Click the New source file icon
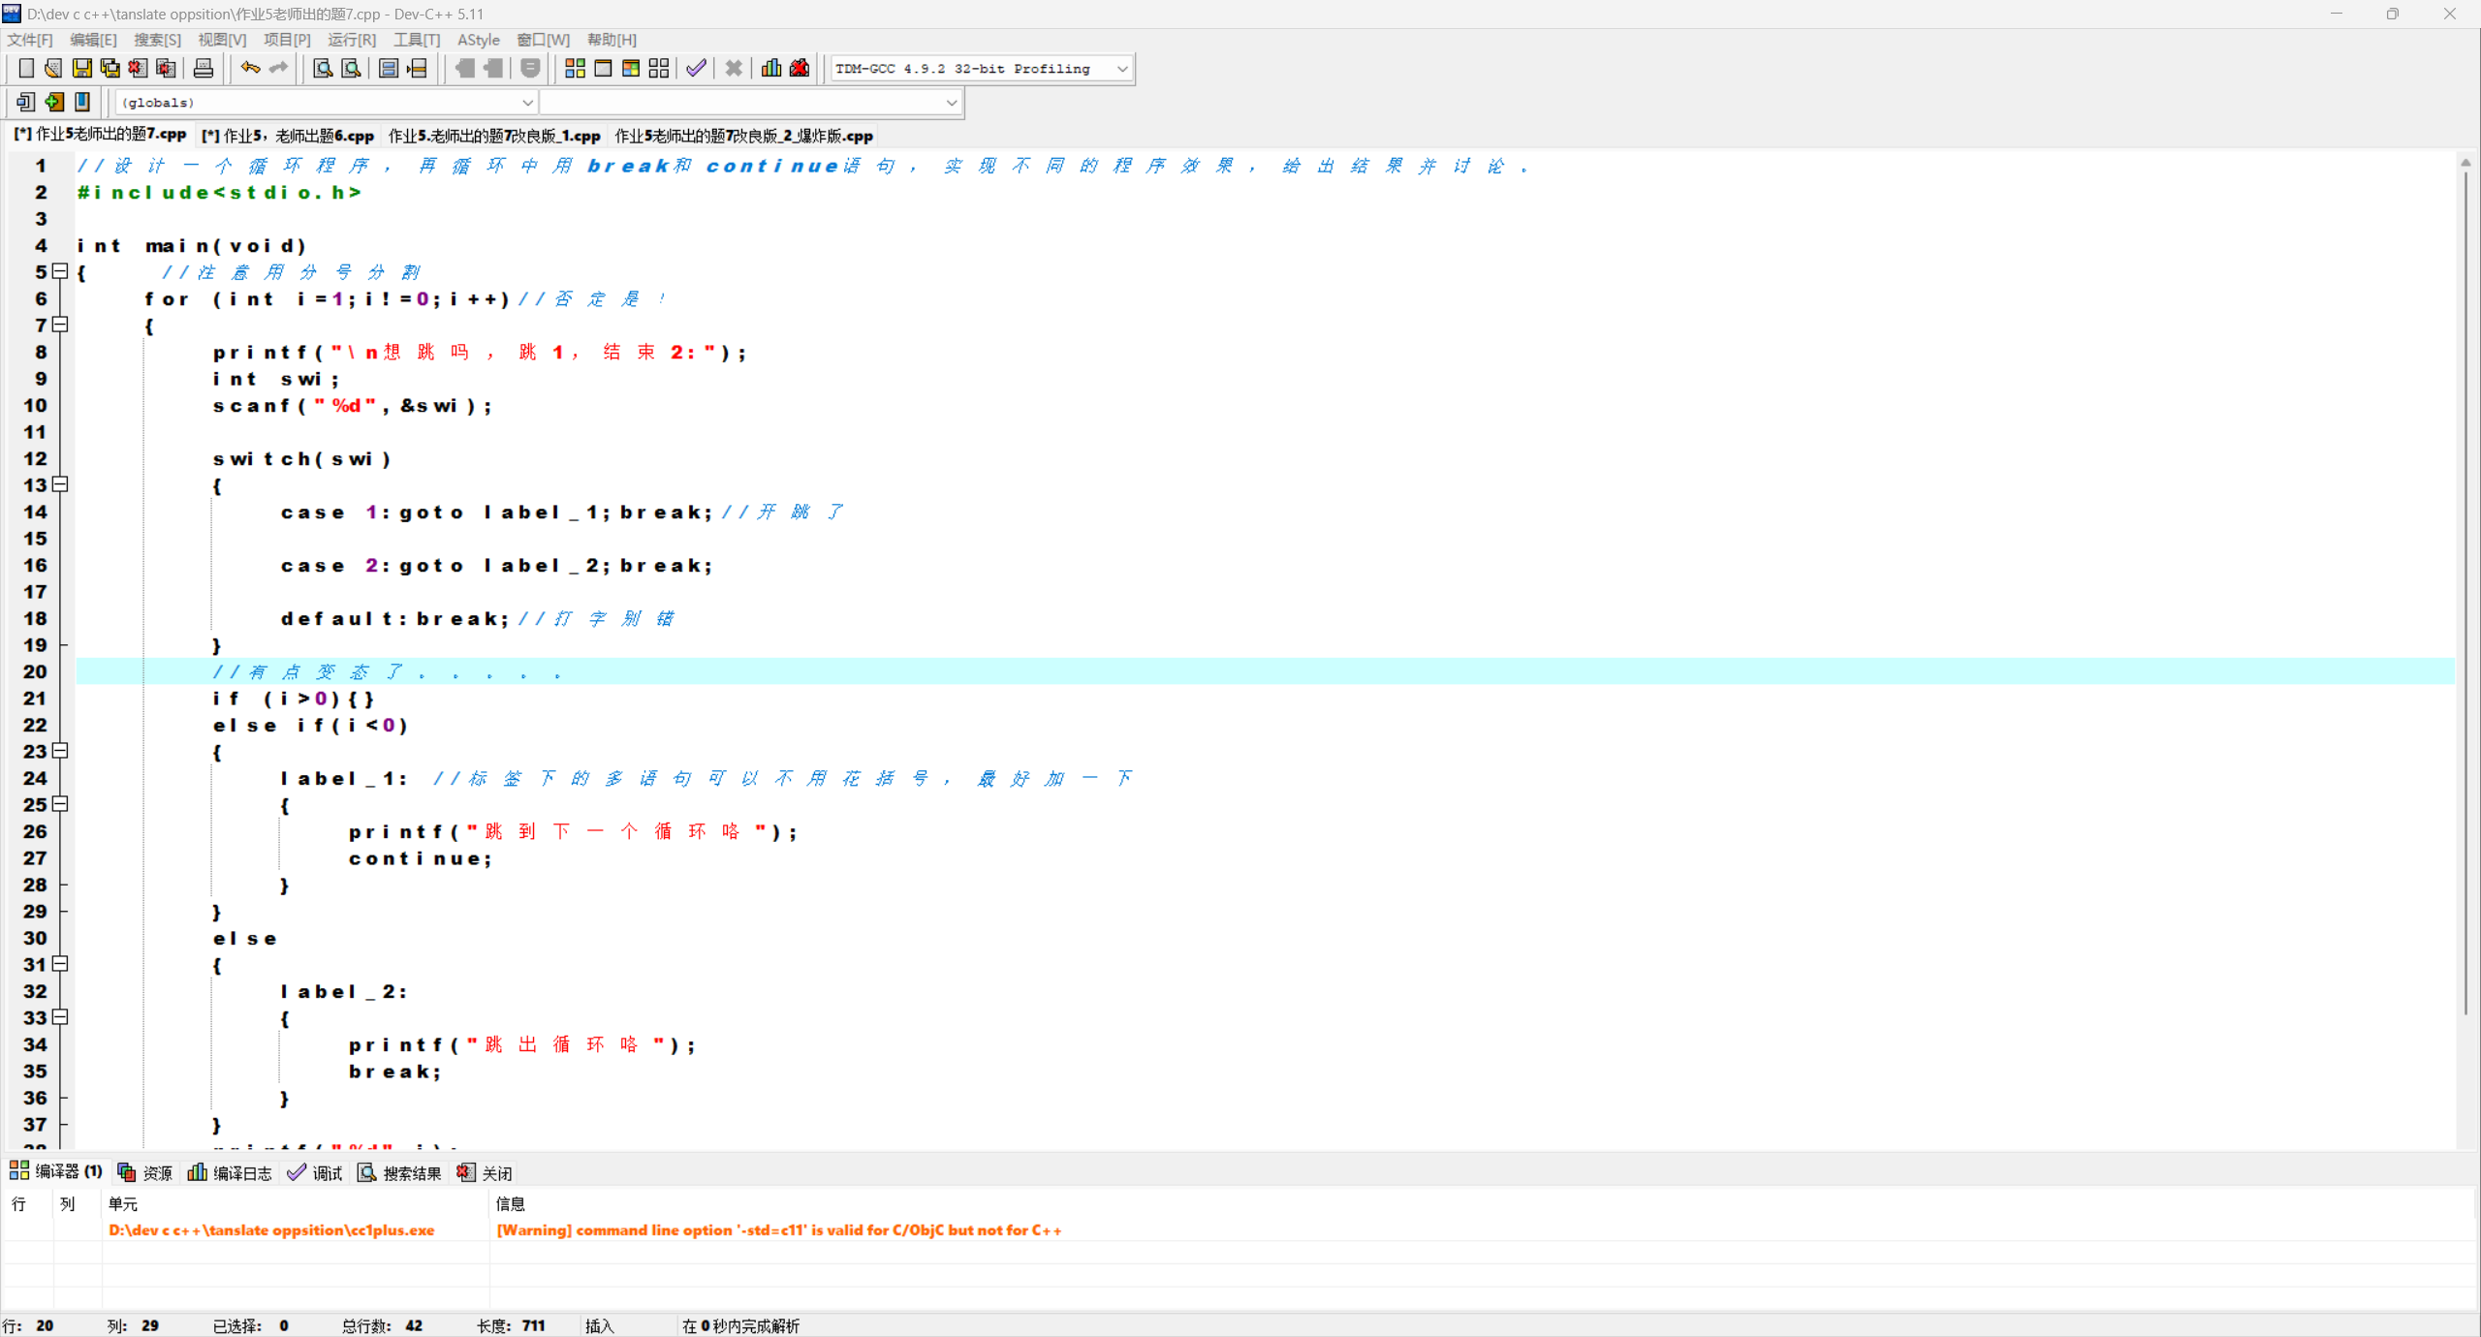This screenshot has width=2481, height=1337. [26, 68]
